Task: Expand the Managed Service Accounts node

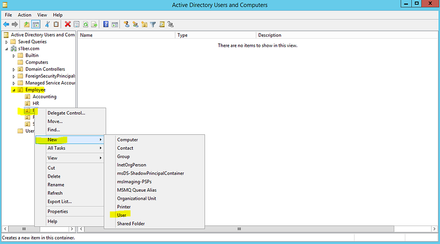Action: (x=14, y=83)
